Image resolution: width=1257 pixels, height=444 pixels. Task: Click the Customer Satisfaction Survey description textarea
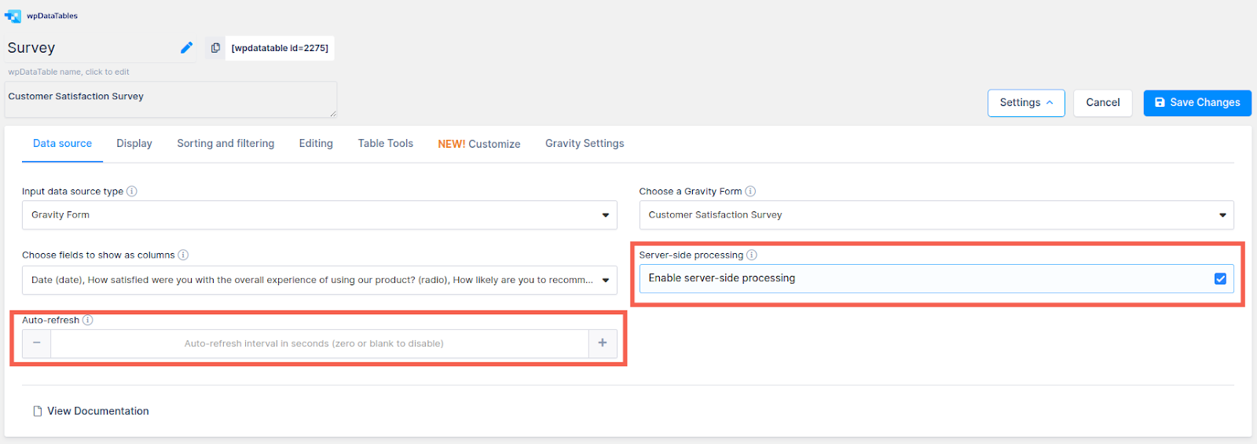pyautogui.click(x=170, y=100)
